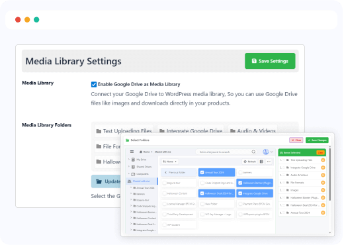Click the green macOS maximize dot
Viewport: 344px width, 247px height.
tap(36, 20)
